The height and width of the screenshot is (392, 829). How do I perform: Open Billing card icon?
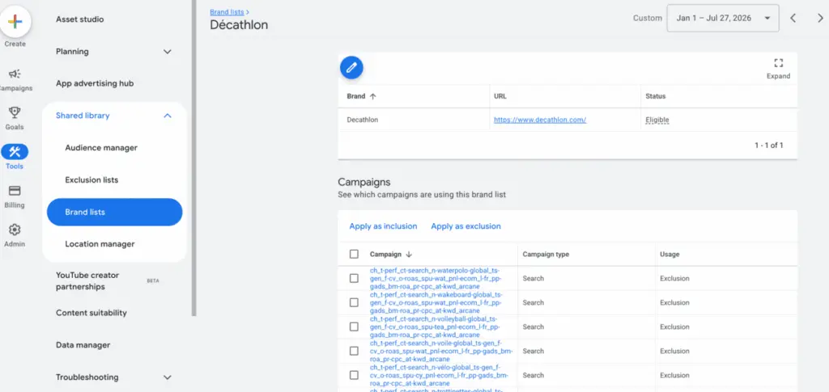[x=15, y=191]
